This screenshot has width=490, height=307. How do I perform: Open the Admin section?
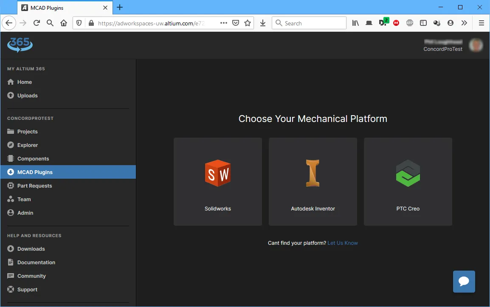pyautogui.click(x=25, y=213)
